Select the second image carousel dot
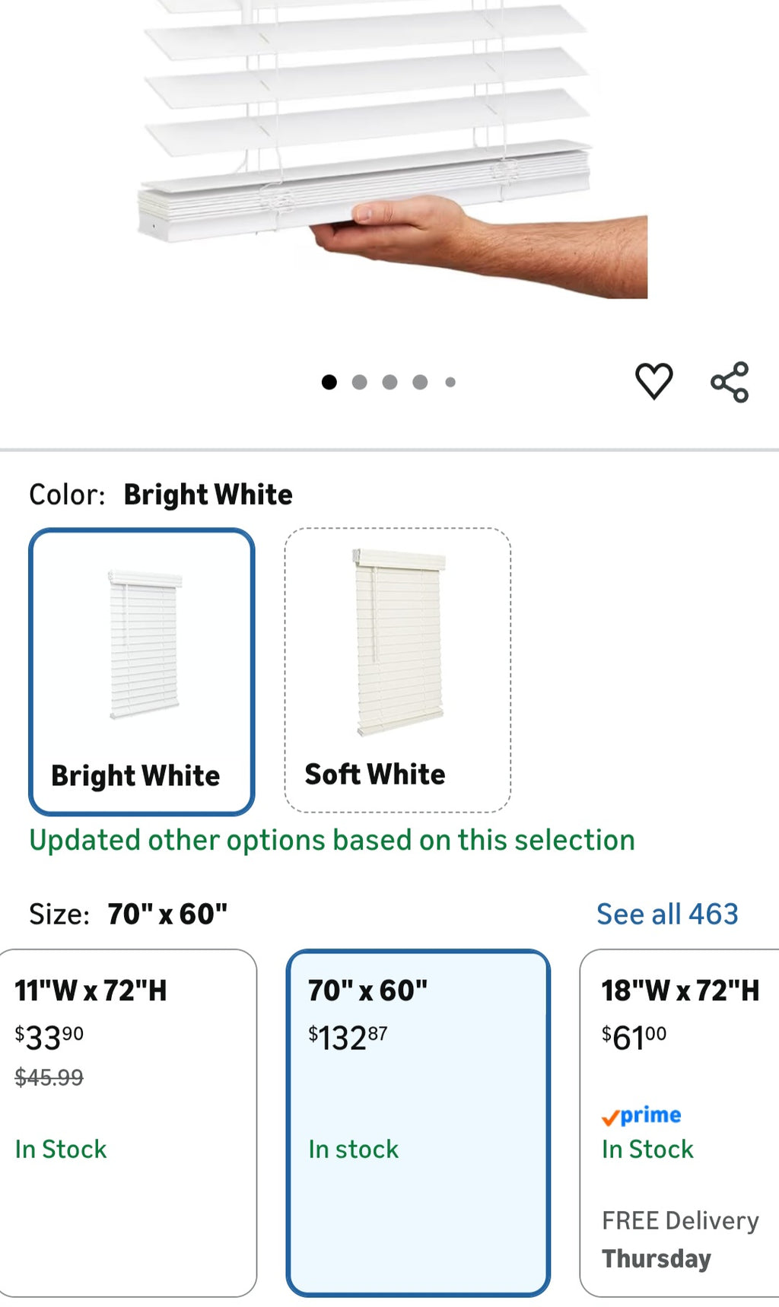Image resolution: width=779 pixels, height=1307 pixels. (x=359, y=381)
